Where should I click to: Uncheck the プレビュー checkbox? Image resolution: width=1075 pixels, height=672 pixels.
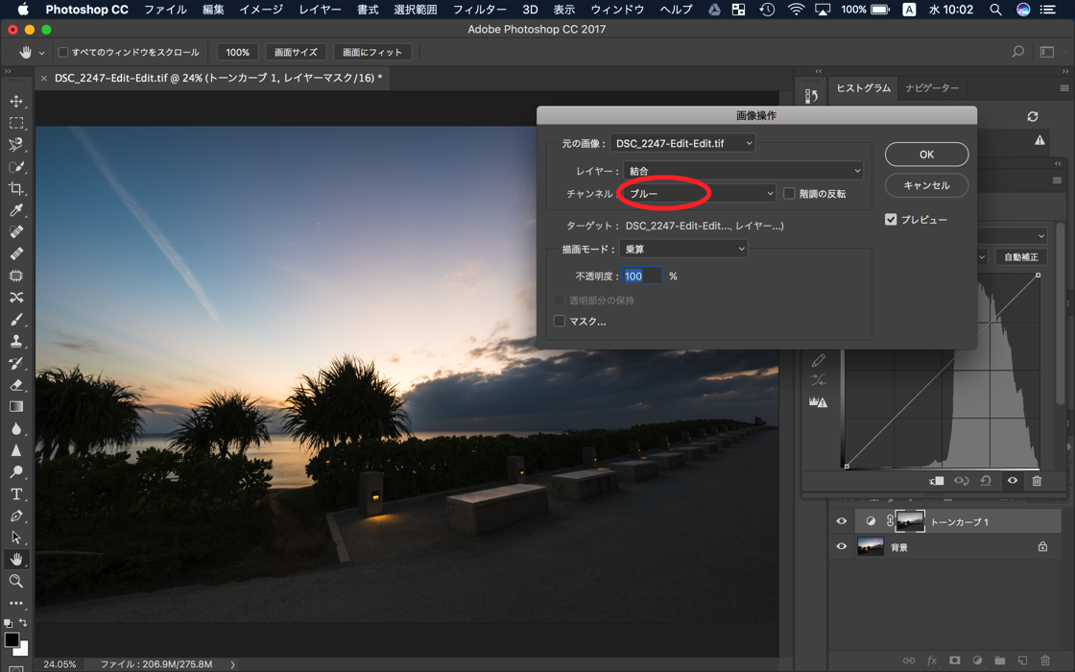(891, 220)
